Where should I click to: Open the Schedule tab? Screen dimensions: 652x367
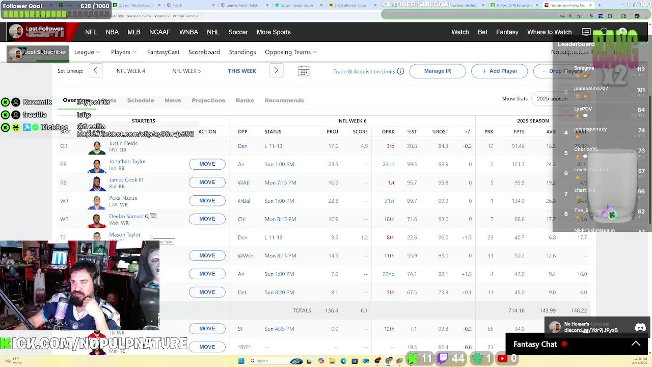point(141,100)
